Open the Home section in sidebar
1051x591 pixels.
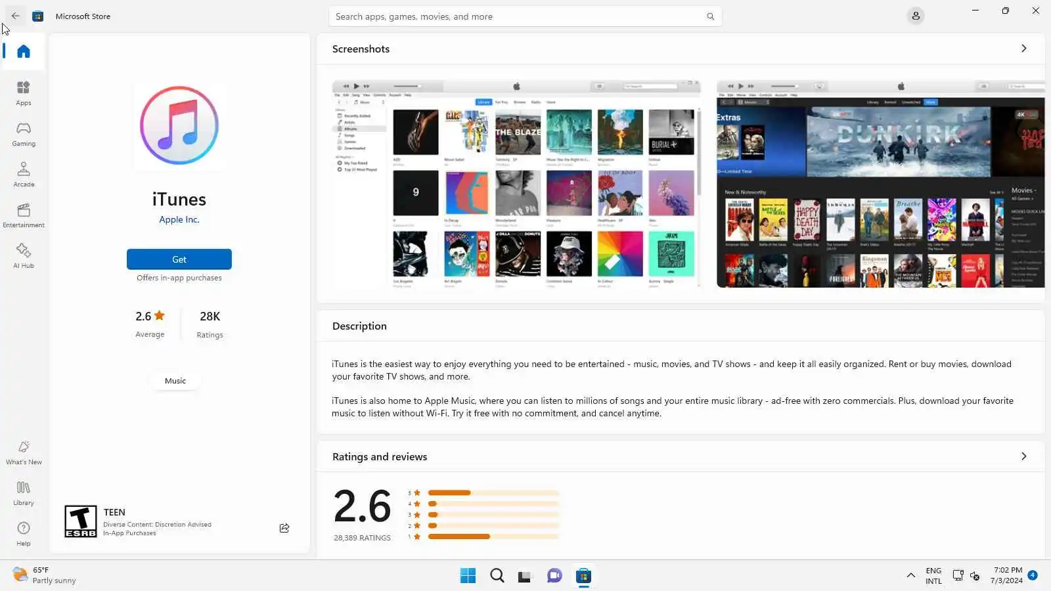24,51
